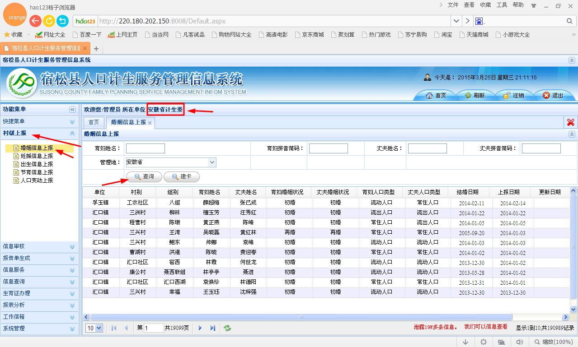Select 节育信息上报 in the tree
The height and width of the screenshot is (347, 578).
point(37,172)
